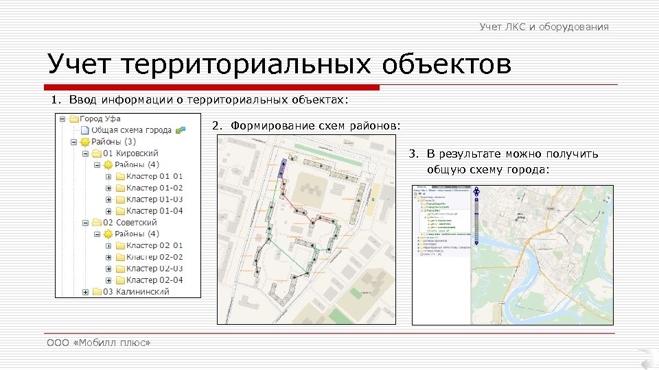Viewport: 659px width, 370px height.
Task: Click the Кластер 01-03 folder icon
Action: point(121,199)
